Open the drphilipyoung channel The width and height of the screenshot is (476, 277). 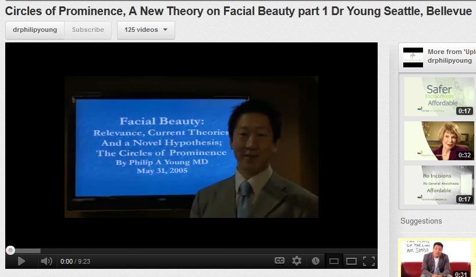pos(35,30)
